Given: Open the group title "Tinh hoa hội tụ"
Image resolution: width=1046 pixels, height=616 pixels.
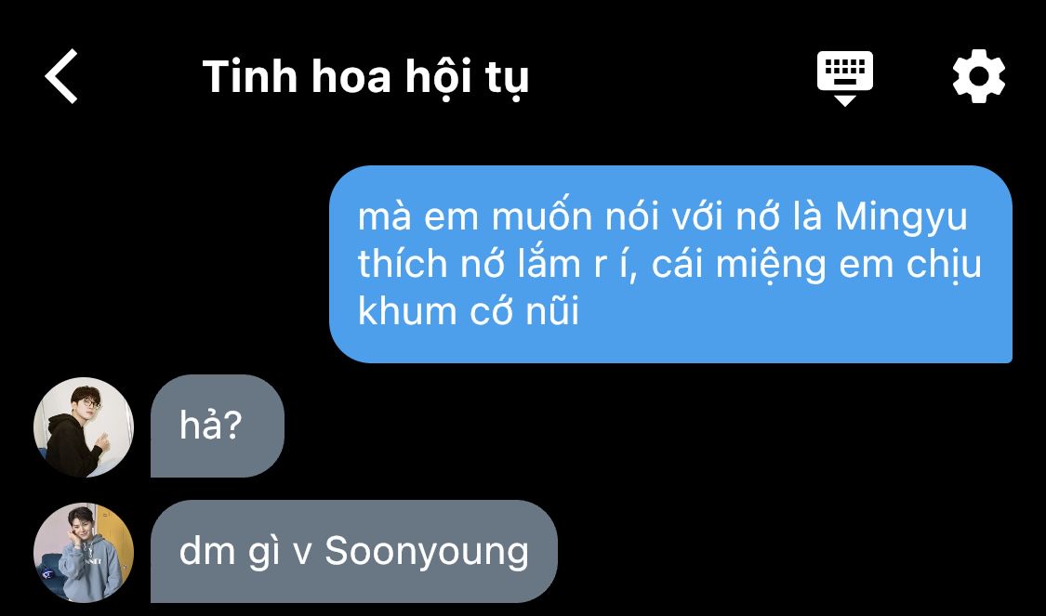Looking at the screenshot, I should coord(365,77).
